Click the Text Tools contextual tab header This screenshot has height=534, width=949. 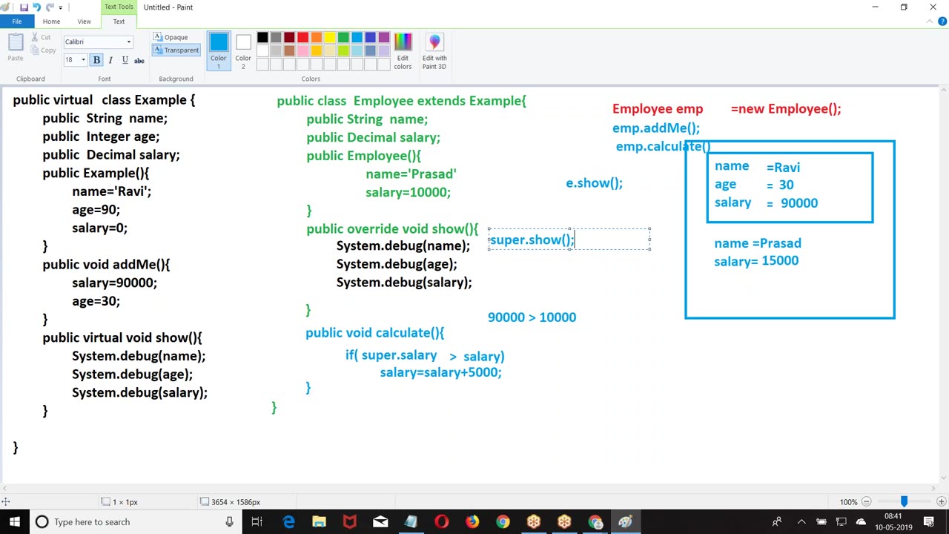pyautogui.click(x=119, y=7)
